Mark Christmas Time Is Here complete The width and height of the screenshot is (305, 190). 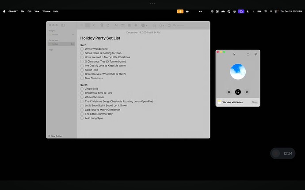pyautogui.click(x=82, y=93)
